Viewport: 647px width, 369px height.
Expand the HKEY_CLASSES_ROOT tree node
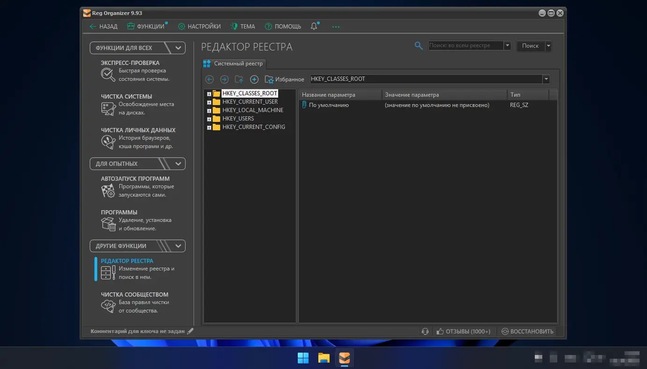[x=209, y=94]
